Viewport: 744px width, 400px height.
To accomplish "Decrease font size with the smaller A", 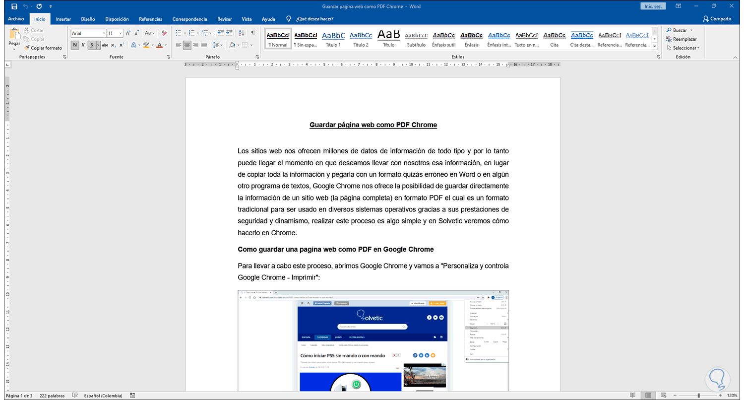I will point(136,33).
